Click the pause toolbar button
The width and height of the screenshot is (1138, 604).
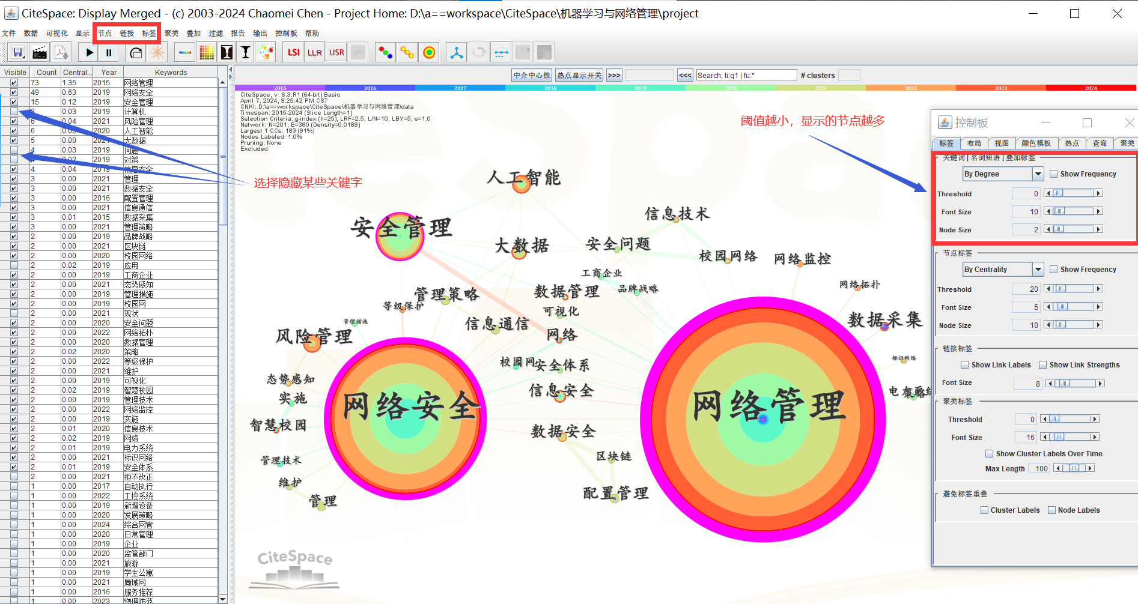[x=109, y=53]
